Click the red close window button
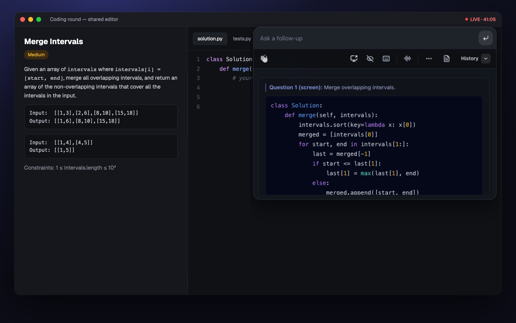516x323 pixels. tap(23, 19)
